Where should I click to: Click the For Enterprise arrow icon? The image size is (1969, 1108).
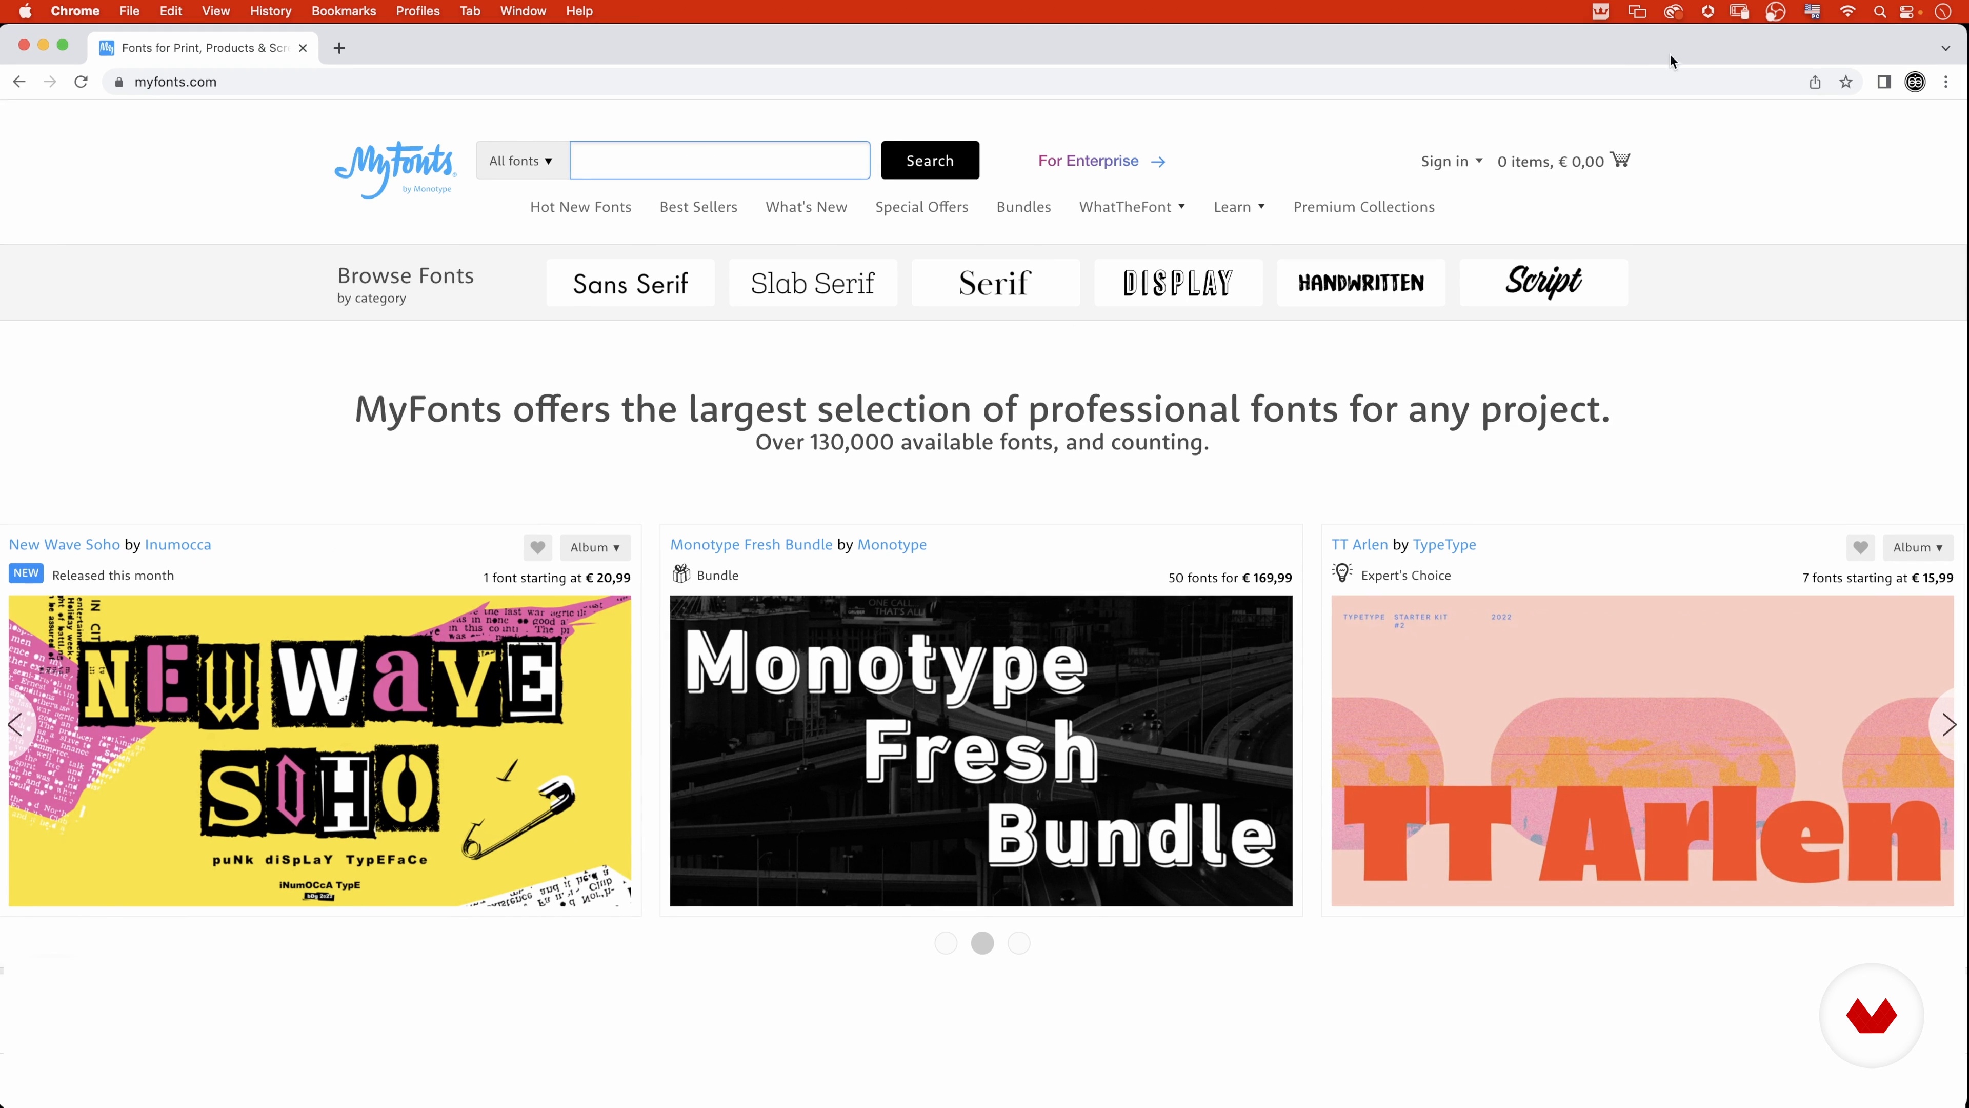tap(1158, 162)
